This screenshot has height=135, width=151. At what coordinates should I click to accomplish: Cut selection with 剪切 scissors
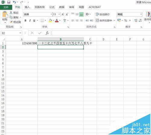(14, 13)
